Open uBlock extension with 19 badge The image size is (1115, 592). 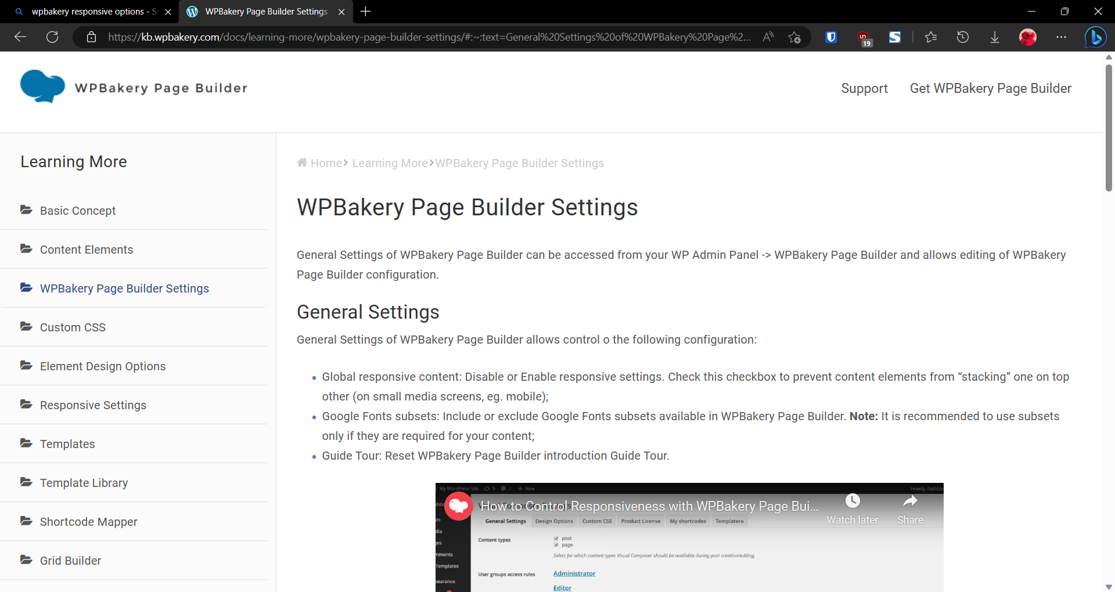864,38
